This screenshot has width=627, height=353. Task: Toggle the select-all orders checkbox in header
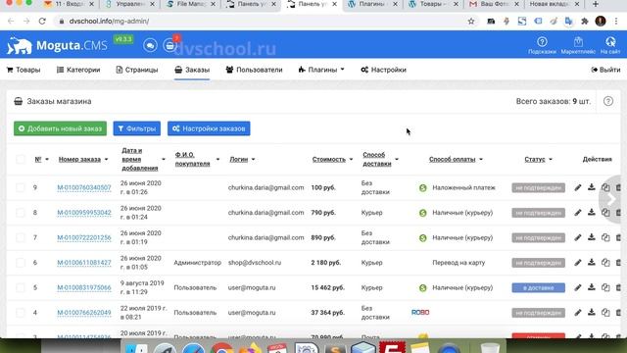[x=20, y=159]
